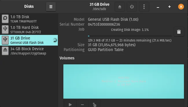Eject the 31 GB Drive

point(120,7)
